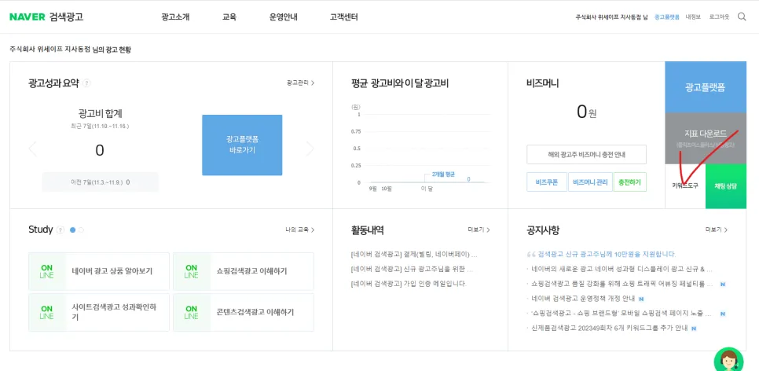Open notice 쇼핑 브랜드형 모바일 쇼핑검색 페이지 노출
The width and height of the screenshot is (759, 371).
(622, 314)
